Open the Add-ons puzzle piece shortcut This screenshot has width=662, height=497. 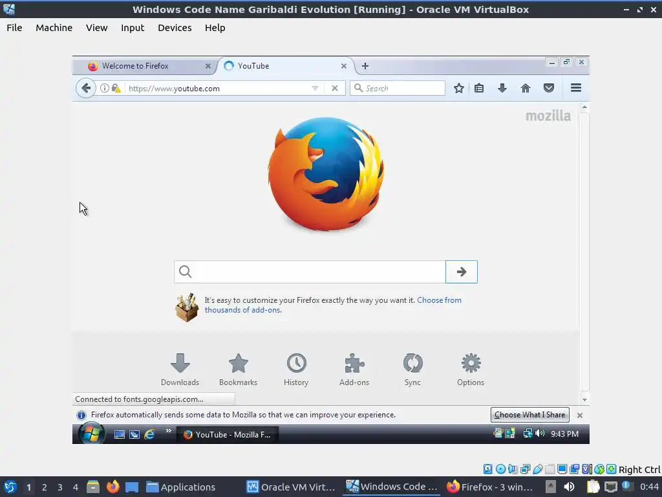point(354,370)
